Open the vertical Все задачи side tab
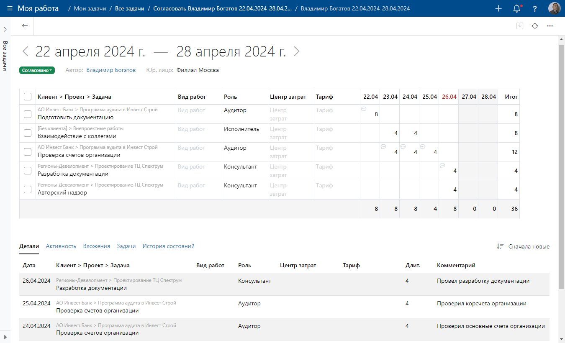 (5, 56)
